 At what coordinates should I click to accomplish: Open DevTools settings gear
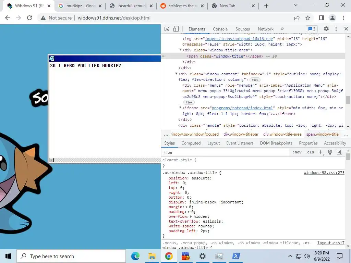326,29
